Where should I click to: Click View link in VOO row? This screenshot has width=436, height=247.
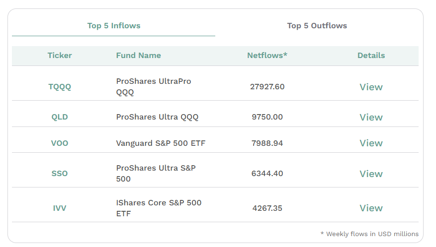[x=371, y=143]
